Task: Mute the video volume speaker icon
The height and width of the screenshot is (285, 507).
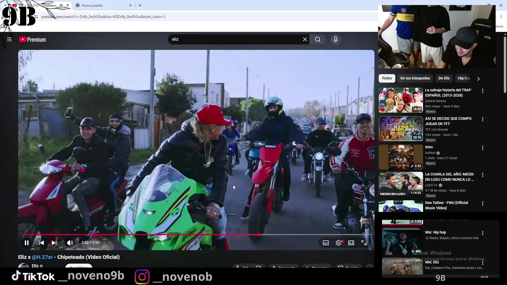Action: click(x=70, y=243)
